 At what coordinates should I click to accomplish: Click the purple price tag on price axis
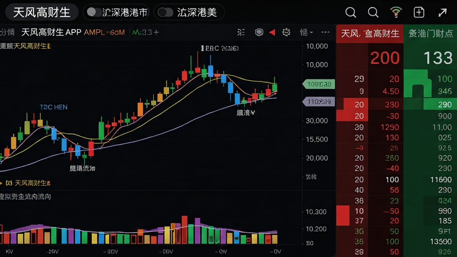pyautogui.click(x=319, y=102)
